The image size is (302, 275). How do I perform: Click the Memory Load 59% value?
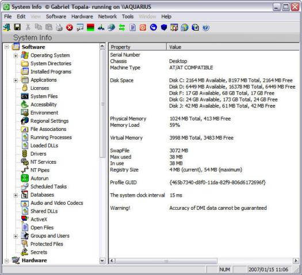175,125
